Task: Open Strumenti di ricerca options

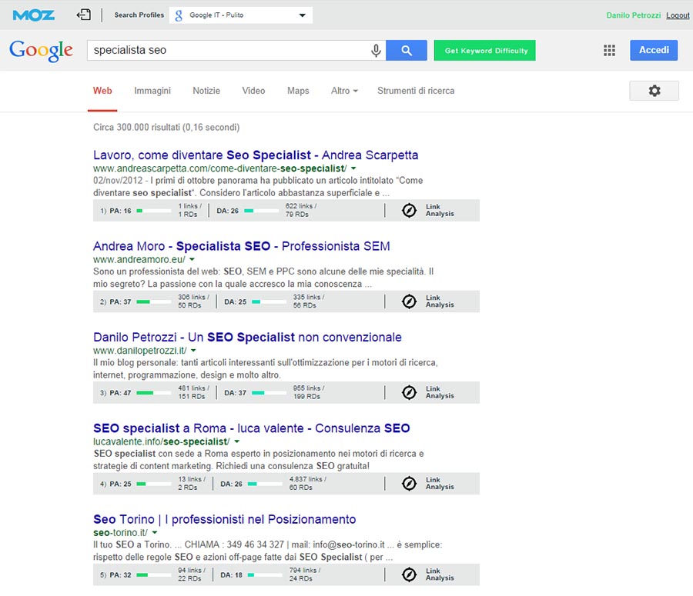Action: coord(416,91)
